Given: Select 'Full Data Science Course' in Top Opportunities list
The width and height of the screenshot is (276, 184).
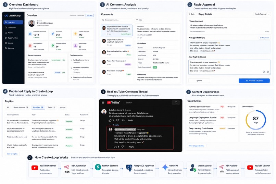Looking at the screenshot, I should point(81,61).
